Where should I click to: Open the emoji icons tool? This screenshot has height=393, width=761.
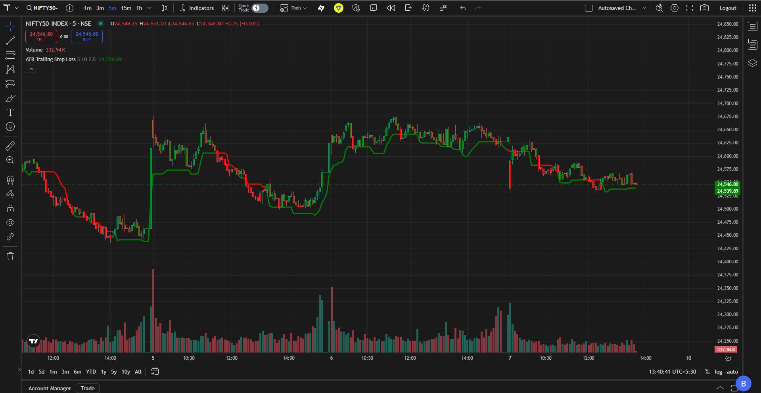[x=10, y=127]
